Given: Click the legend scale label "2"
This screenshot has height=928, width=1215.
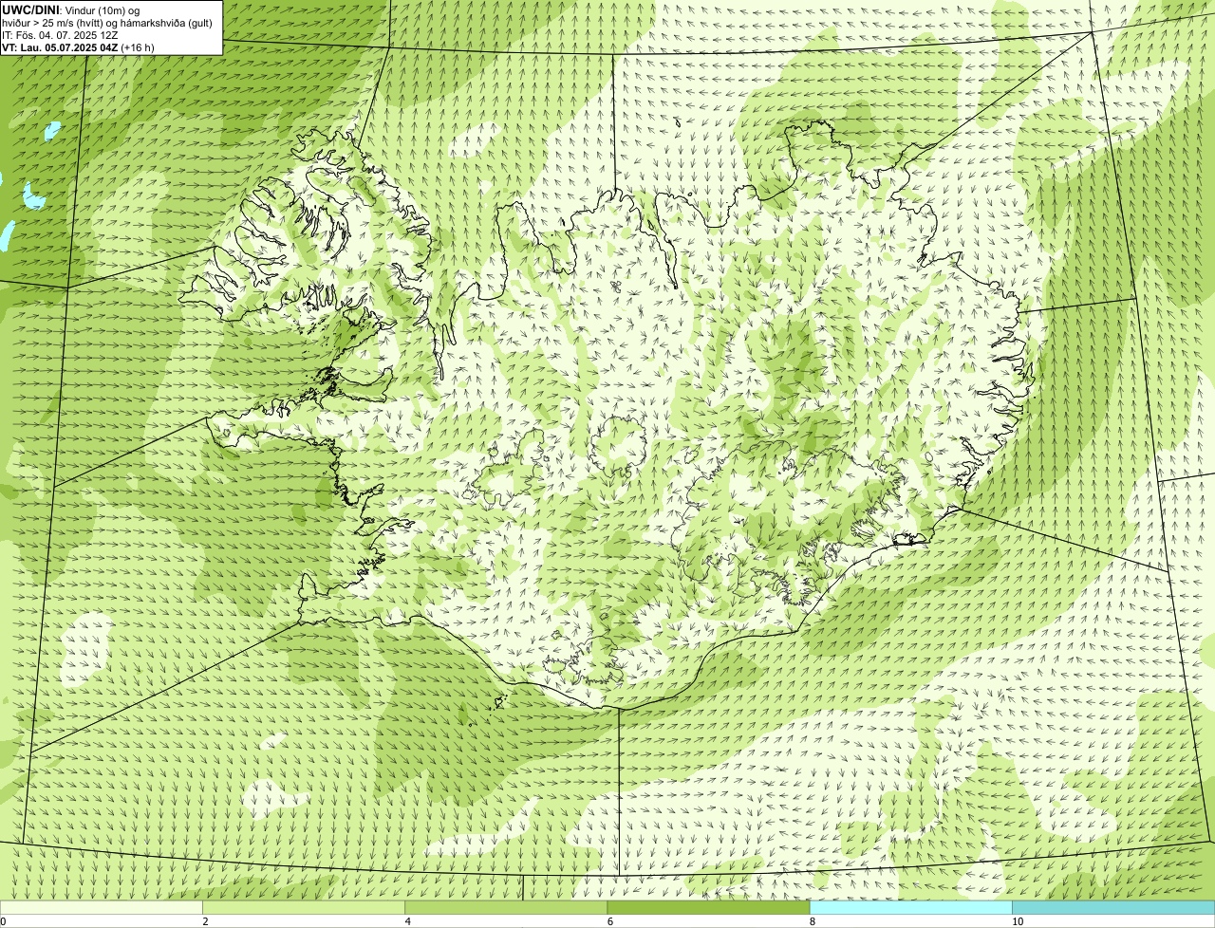Looking at the screenshot, I should coord(205,921).
